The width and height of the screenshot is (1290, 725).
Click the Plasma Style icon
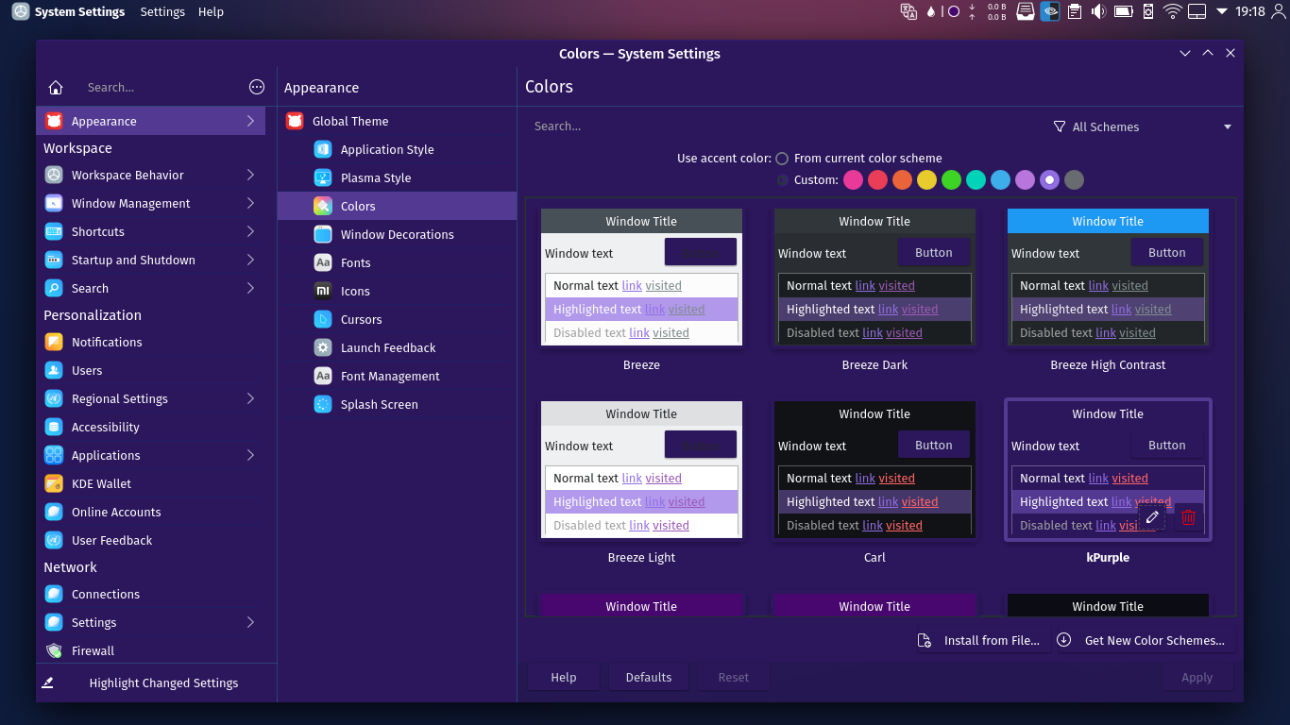pos(323,177)
